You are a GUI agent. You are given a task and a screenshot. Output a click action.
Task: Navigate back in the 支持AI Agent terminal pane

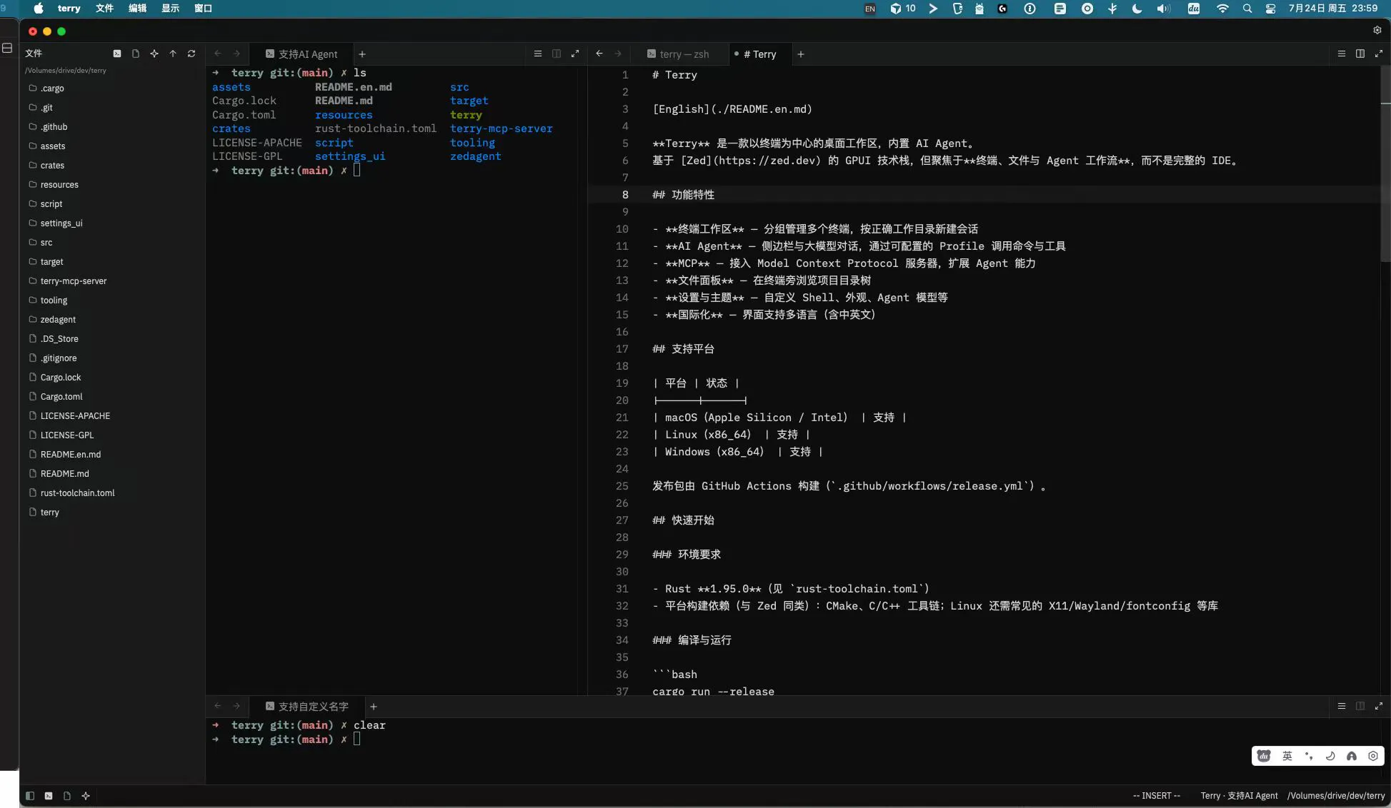(218, 54)
